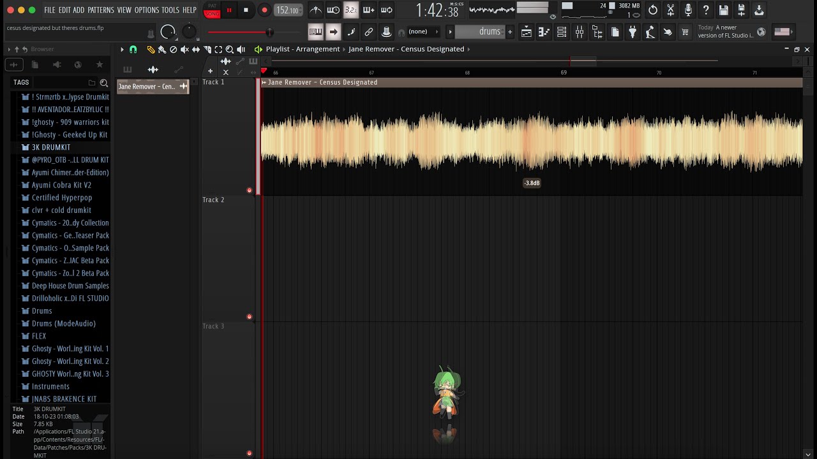This screenshot has height=459, width=817.
Task: Click the TAGS button in browser
Action: tap(21, 82)
